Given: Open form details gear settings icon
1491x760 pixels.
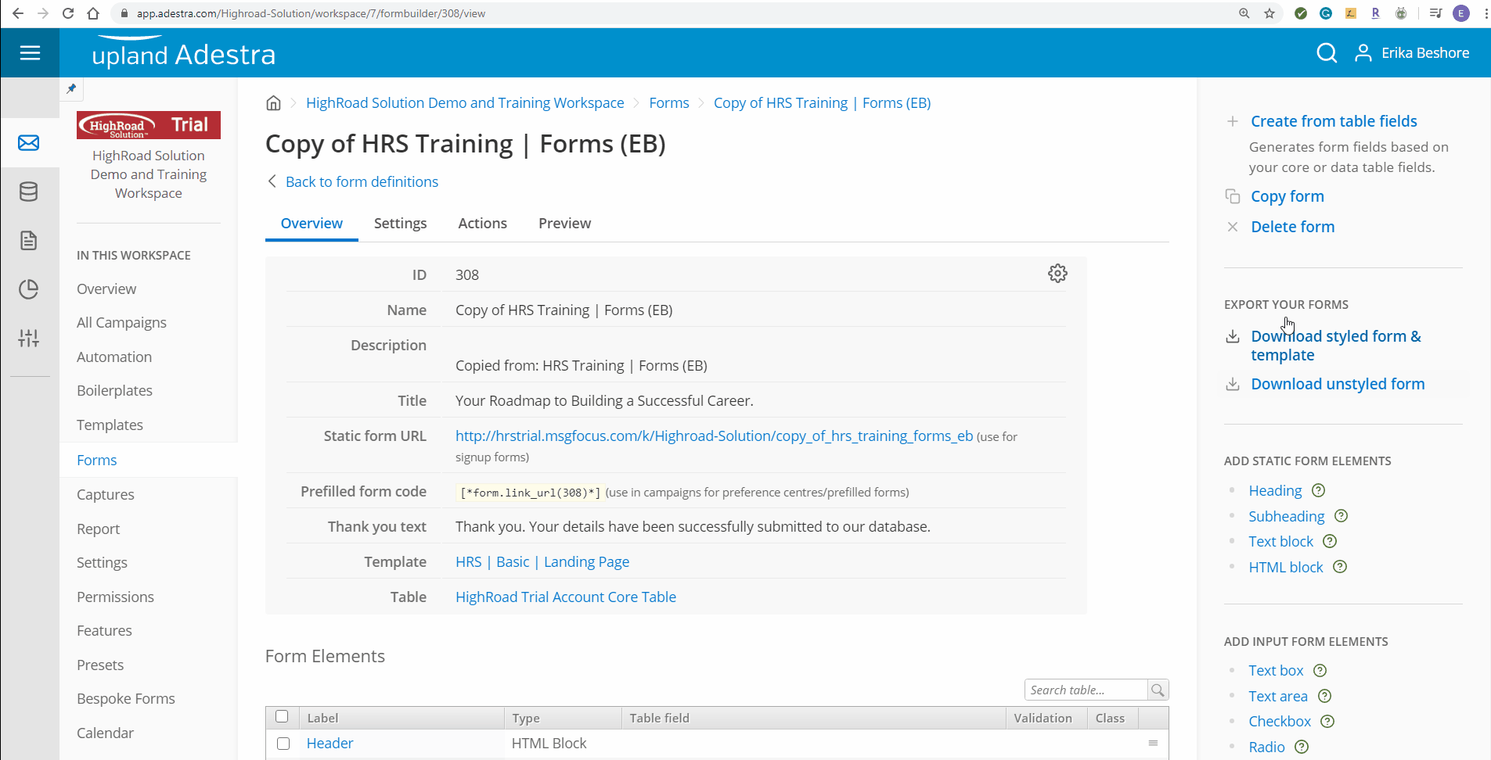Looking at the screenshot, I should [1057, 273].
